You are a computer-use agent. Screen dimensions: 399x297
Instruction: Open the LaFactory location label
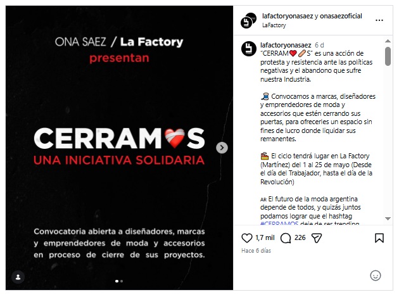point(274,25)
